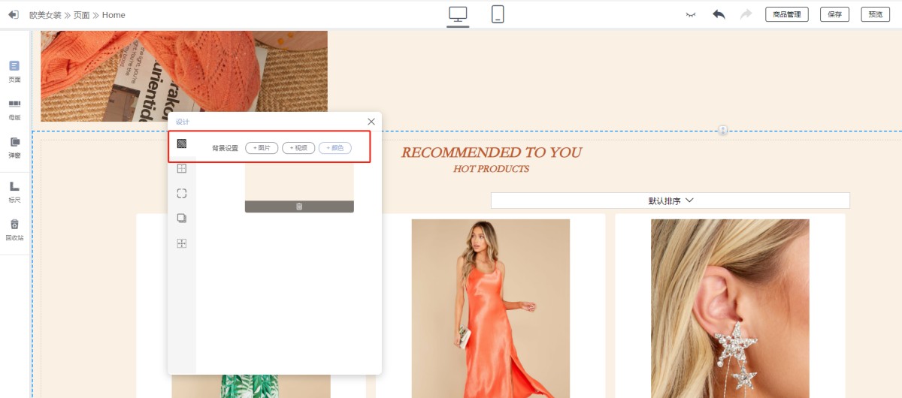Open the 母版 (Master) sidebar panel

[x=14, y=108]
